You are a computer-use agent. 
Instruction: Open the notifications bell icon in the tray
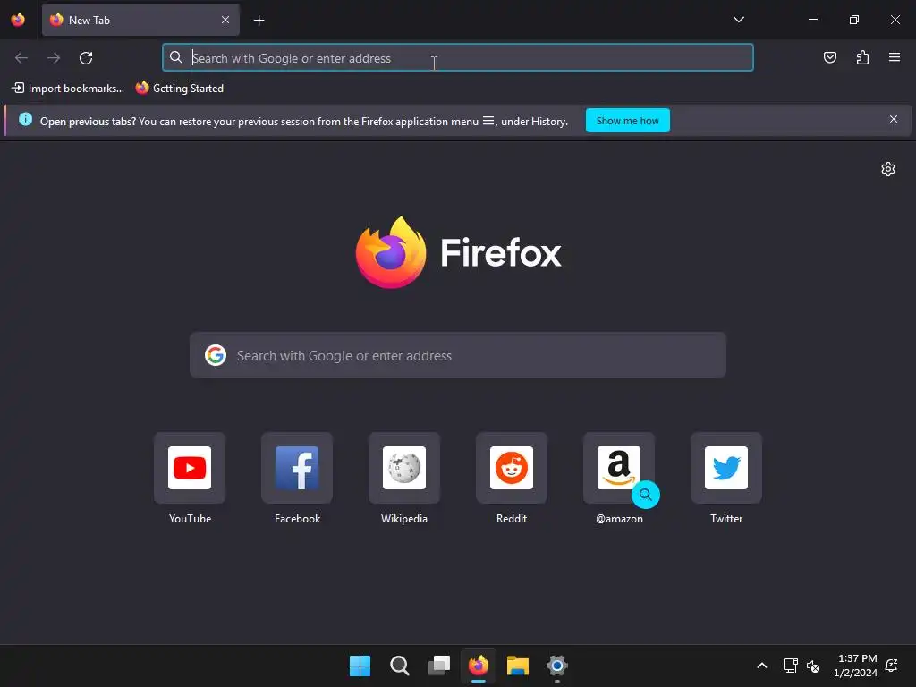coord(892,666)
